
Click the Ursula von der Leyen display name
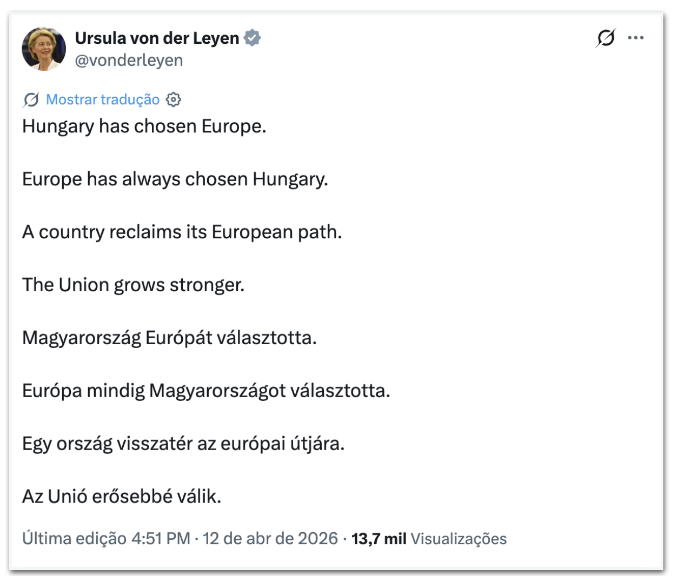[x=157, y=38]
